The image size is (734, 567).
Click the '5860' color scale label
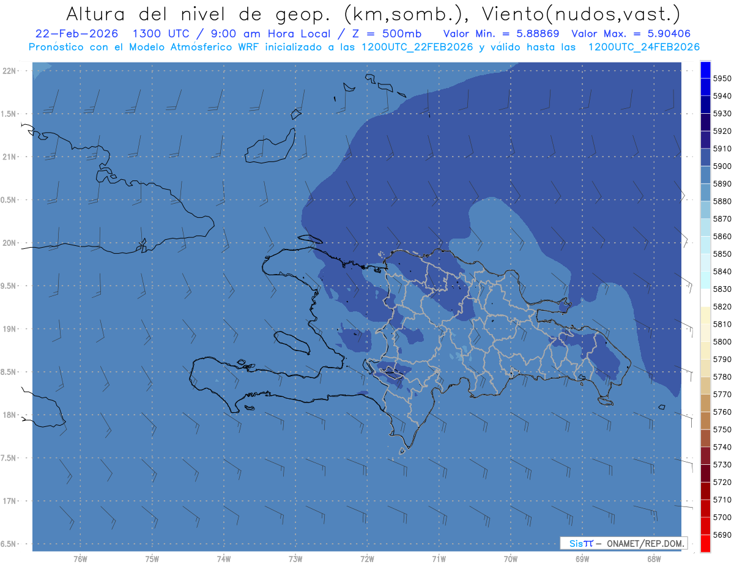[722, 236]
